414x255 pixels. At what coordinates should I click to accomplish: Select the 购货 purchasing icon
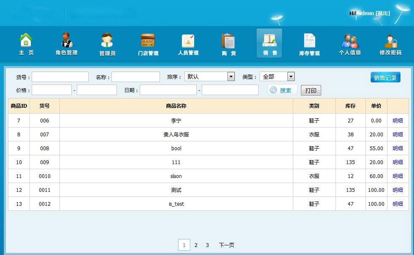[x=228, y=42]
